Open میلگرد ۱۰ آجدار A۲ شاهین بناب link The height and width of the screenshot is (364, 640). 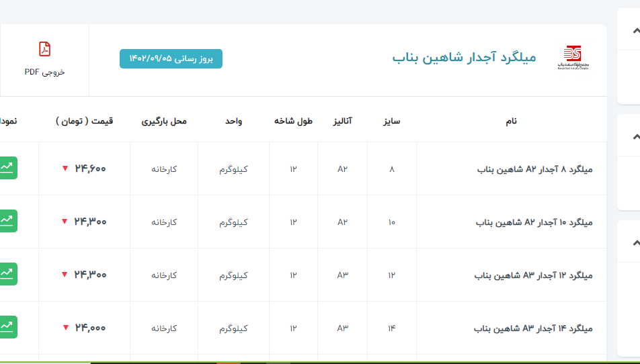(x=534, y=222)
